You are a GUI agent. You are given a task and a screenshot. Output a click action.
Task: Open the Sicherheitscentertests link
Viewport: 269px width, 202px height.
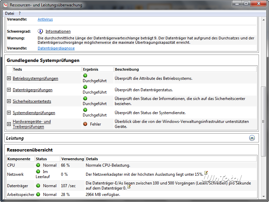[x=32, y=101]
